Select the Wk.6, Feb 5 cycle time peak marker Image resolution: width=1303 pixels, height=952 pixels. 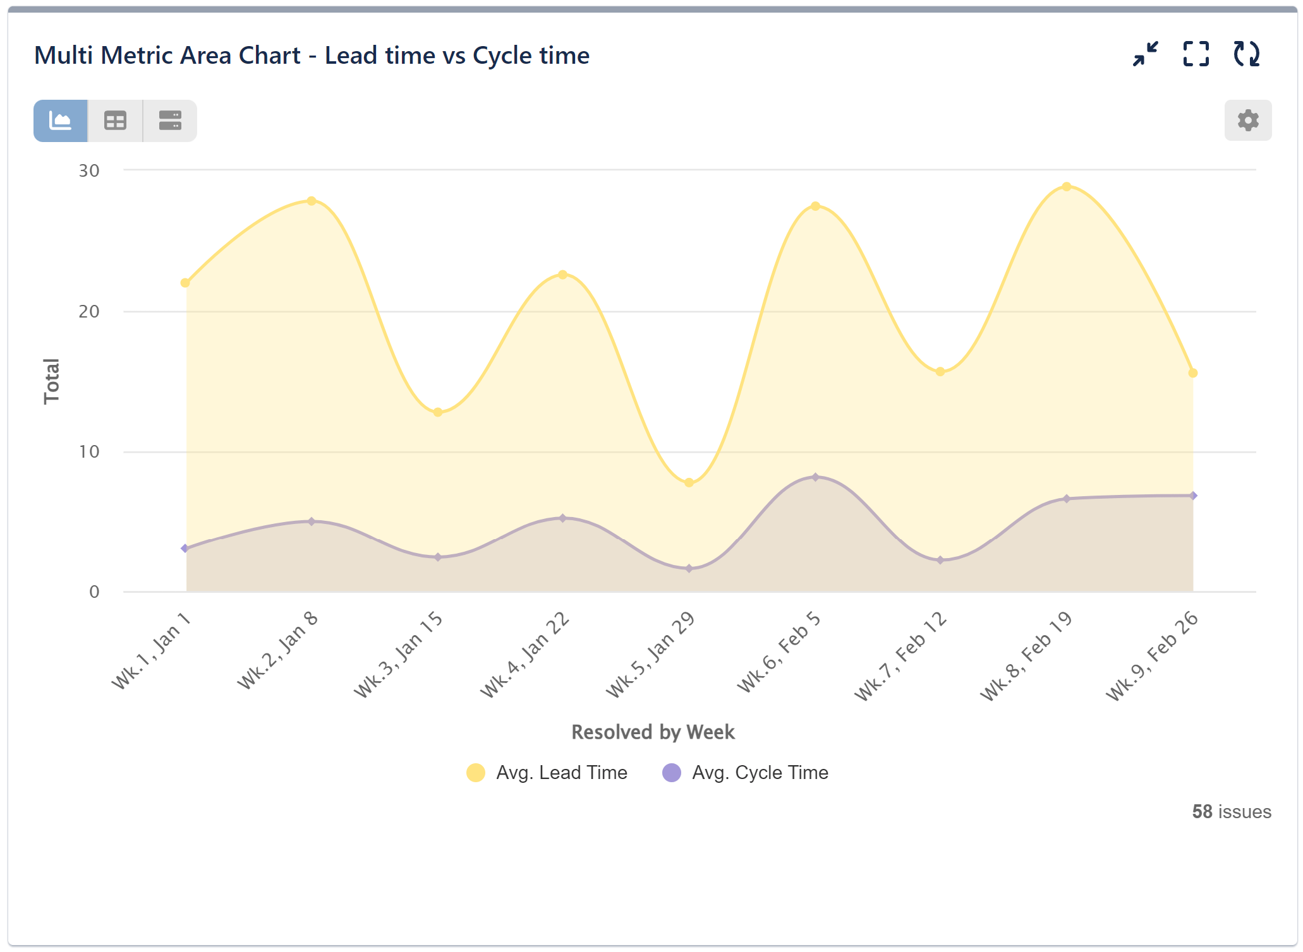click(x=815, y=477)
